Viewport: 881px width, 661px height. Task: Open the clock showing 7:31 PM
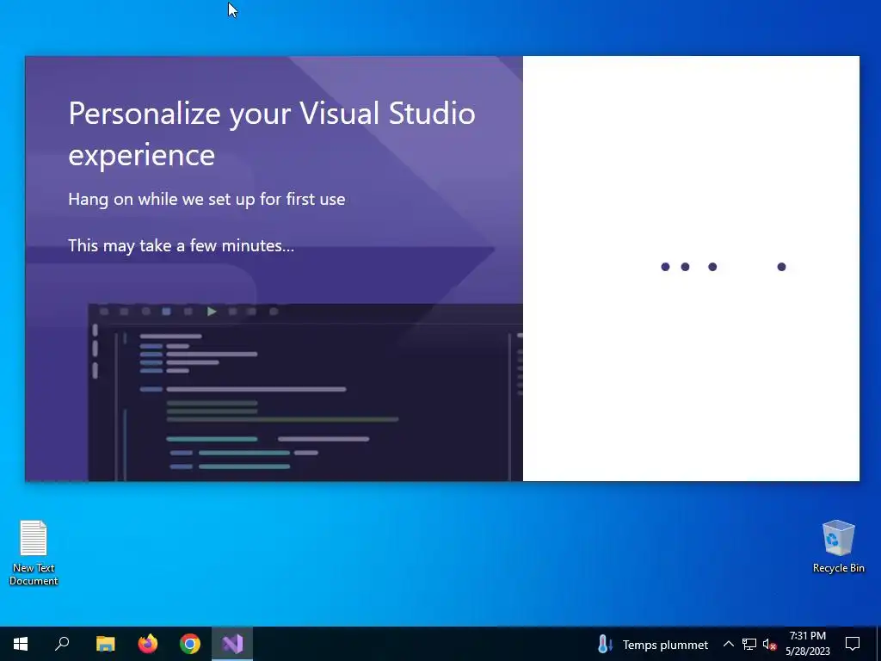tap(808, 644)
